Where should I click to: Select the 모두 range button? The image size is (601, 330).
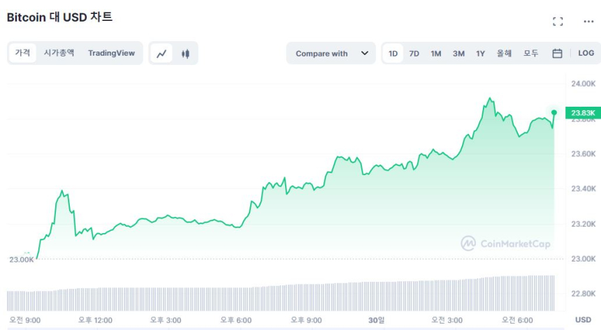[x=531, y=53]
